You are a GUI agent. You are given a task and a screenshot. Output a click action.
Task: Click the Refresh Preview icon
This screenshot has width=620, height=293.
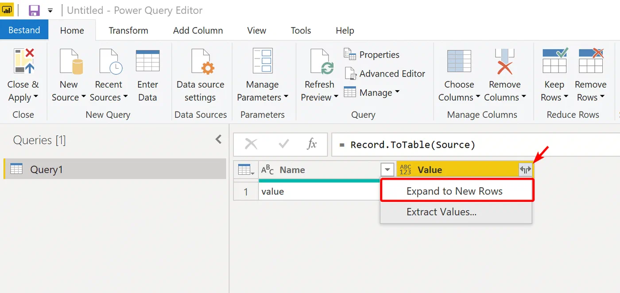(x=322, y=62)
